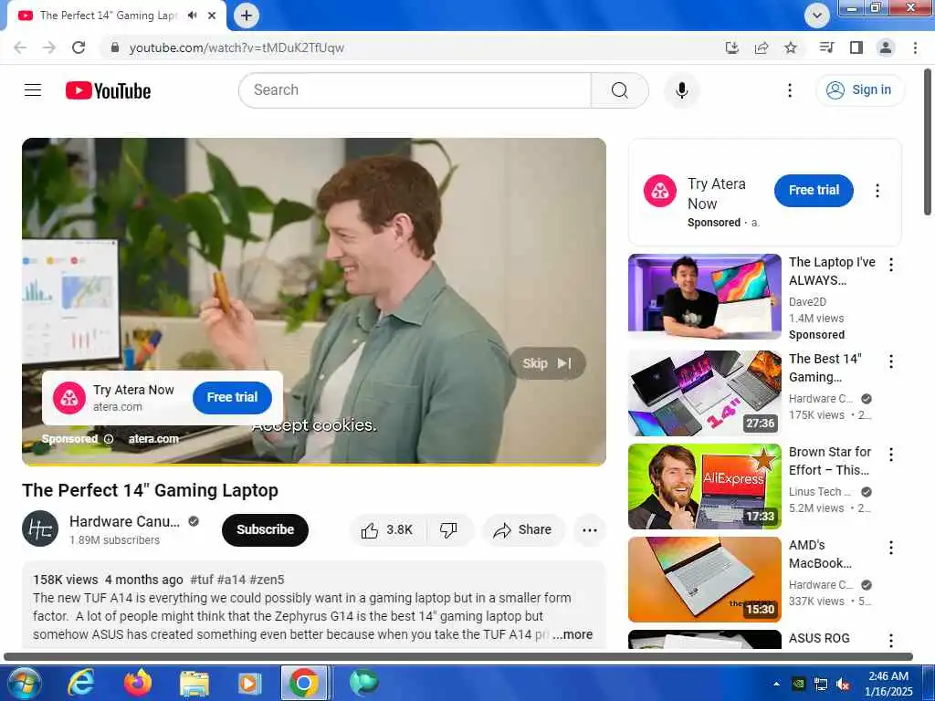Image resolution: width=935 pixels, height=701 pixels.
Task: Expand Chrome tab search chevron
Action: tap(816, 16)
